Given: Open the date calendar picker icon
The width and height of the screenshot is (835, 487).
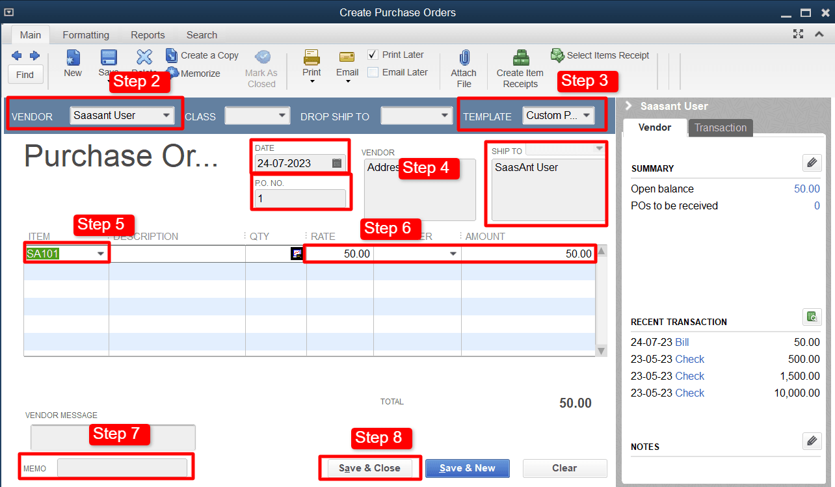Looking at the screenshot, I should [x=337, y=163].
